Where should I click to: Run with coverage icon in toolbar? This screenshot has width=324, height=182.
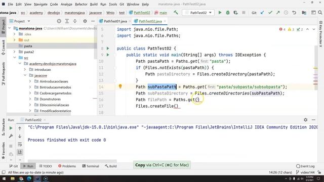(x=235, y=13)
